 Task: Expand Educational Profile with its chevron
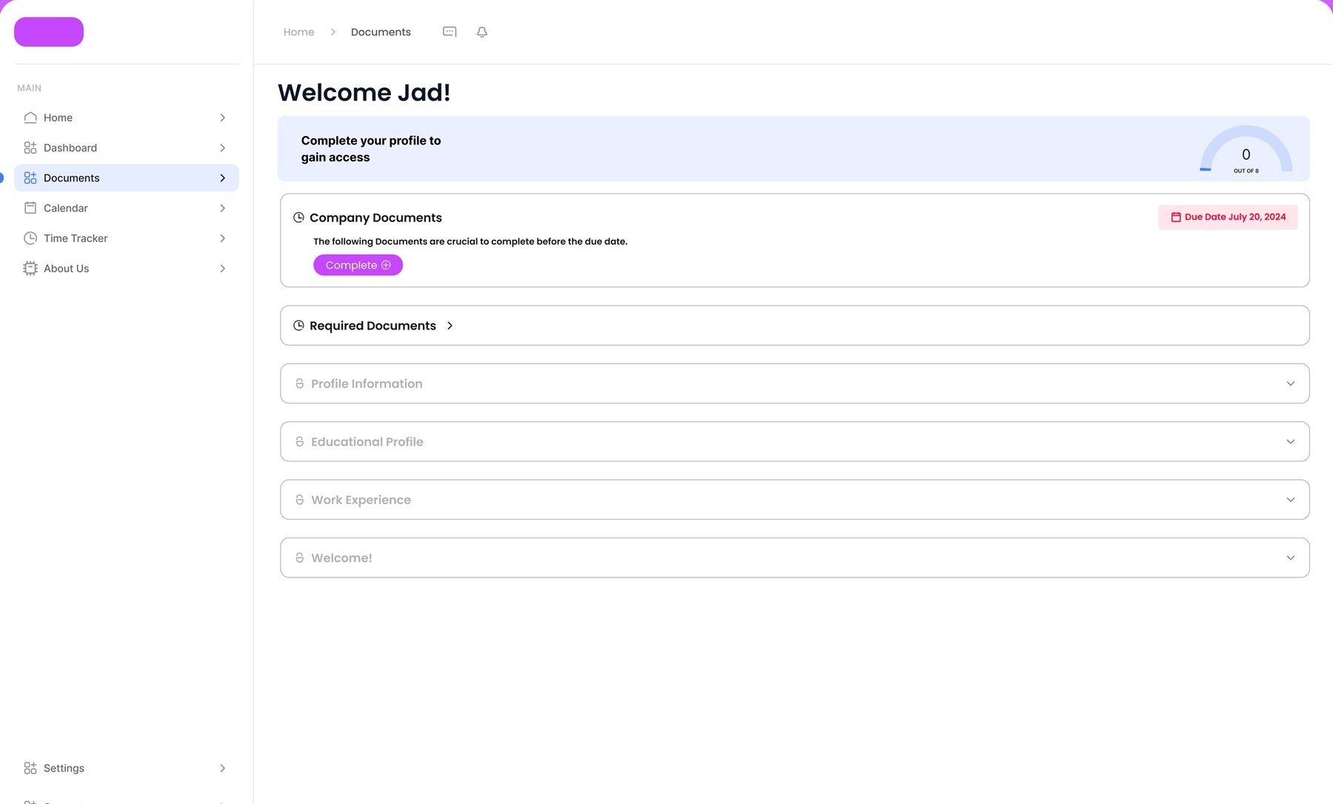click(x=1291, y=442)
